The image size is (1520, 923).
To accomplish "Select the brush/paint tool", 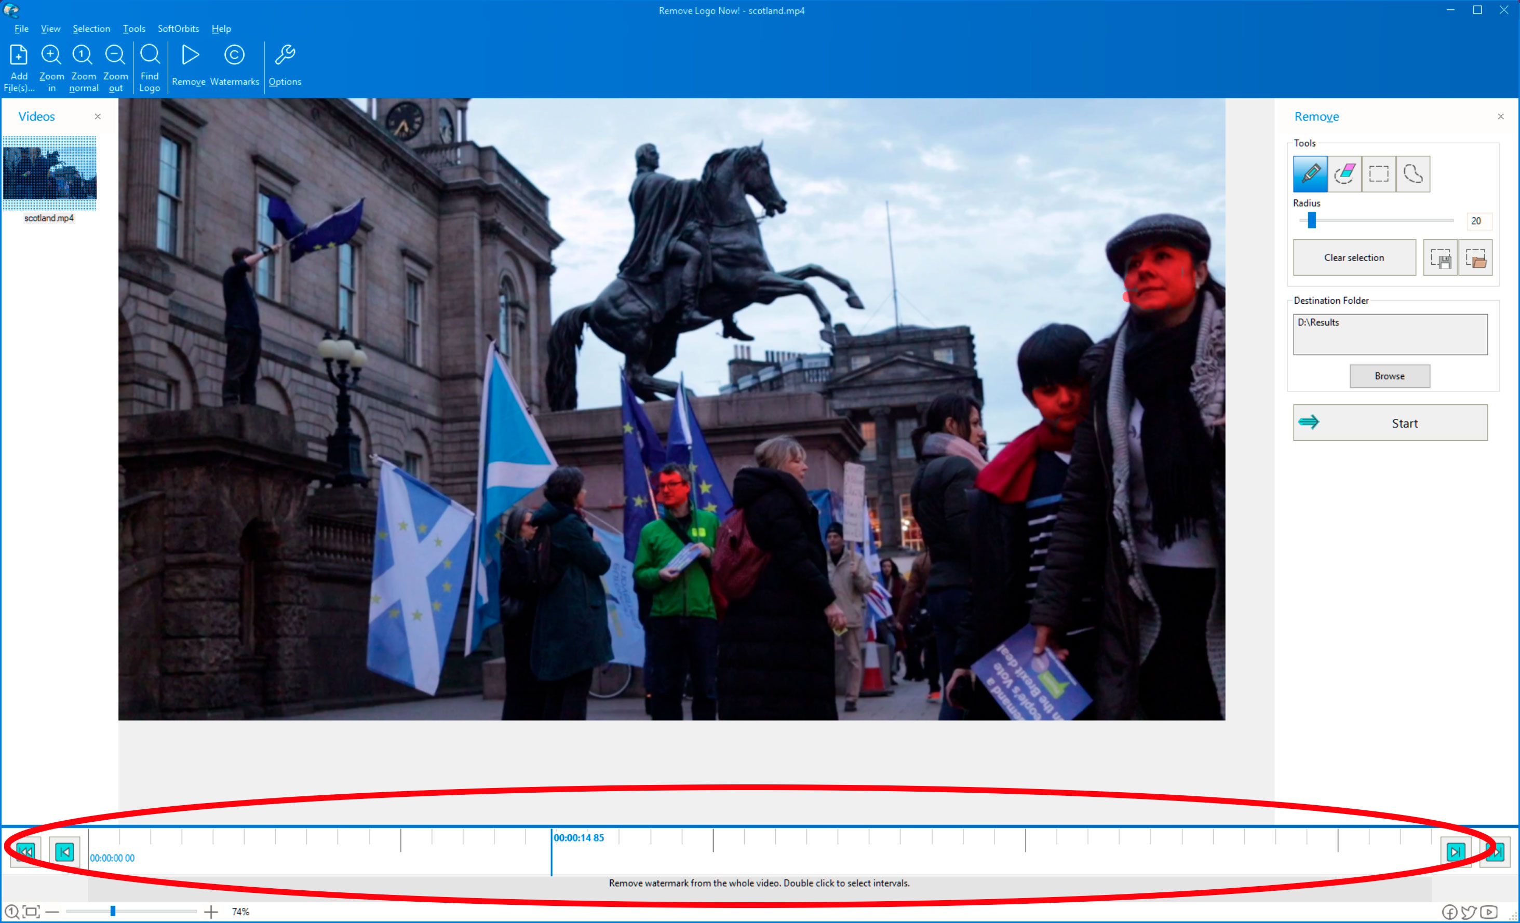I will pos(1310,174).
